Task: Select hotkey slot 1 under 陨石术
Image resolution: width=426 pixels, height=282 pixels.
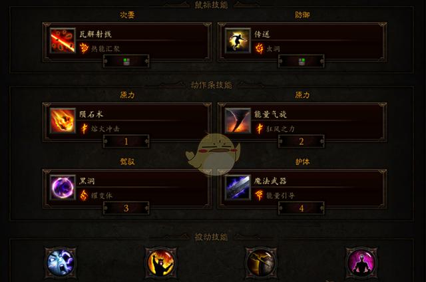Action: [126, 142]
